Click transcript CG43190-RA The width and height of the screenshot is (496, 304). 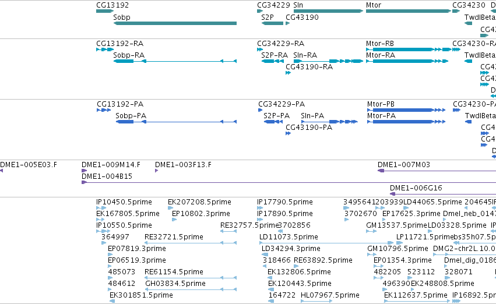tap(309, 67)
